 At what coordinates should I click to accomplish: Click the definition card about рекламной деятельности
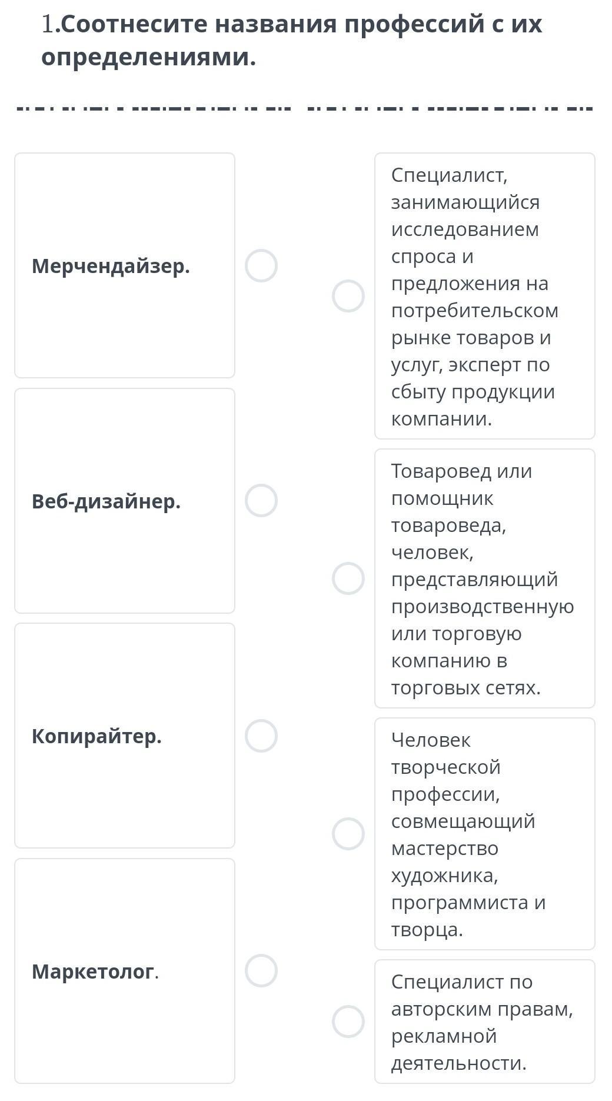tap(484, 1022)
